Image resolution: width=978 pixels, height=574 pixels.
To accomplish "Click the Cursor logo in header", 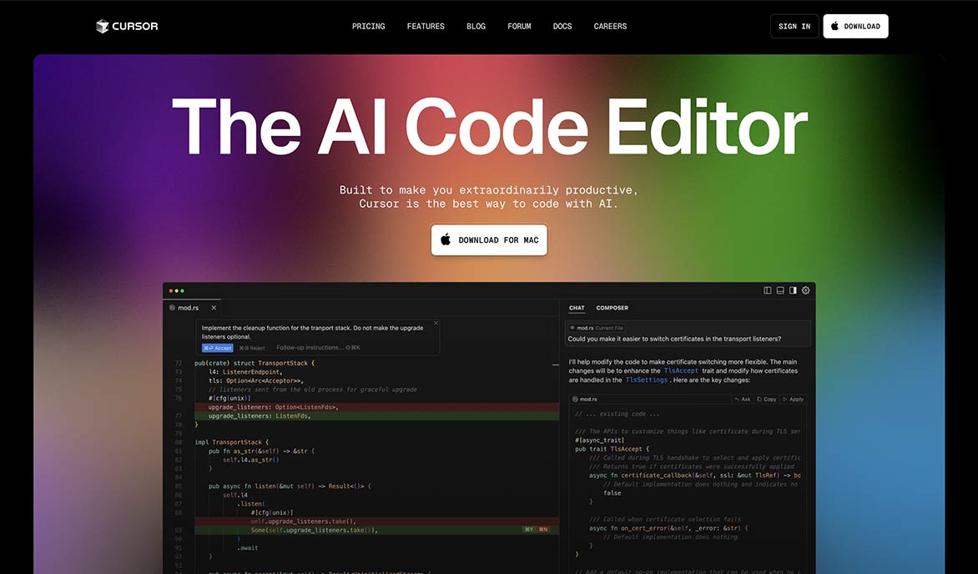I will 127,26.
